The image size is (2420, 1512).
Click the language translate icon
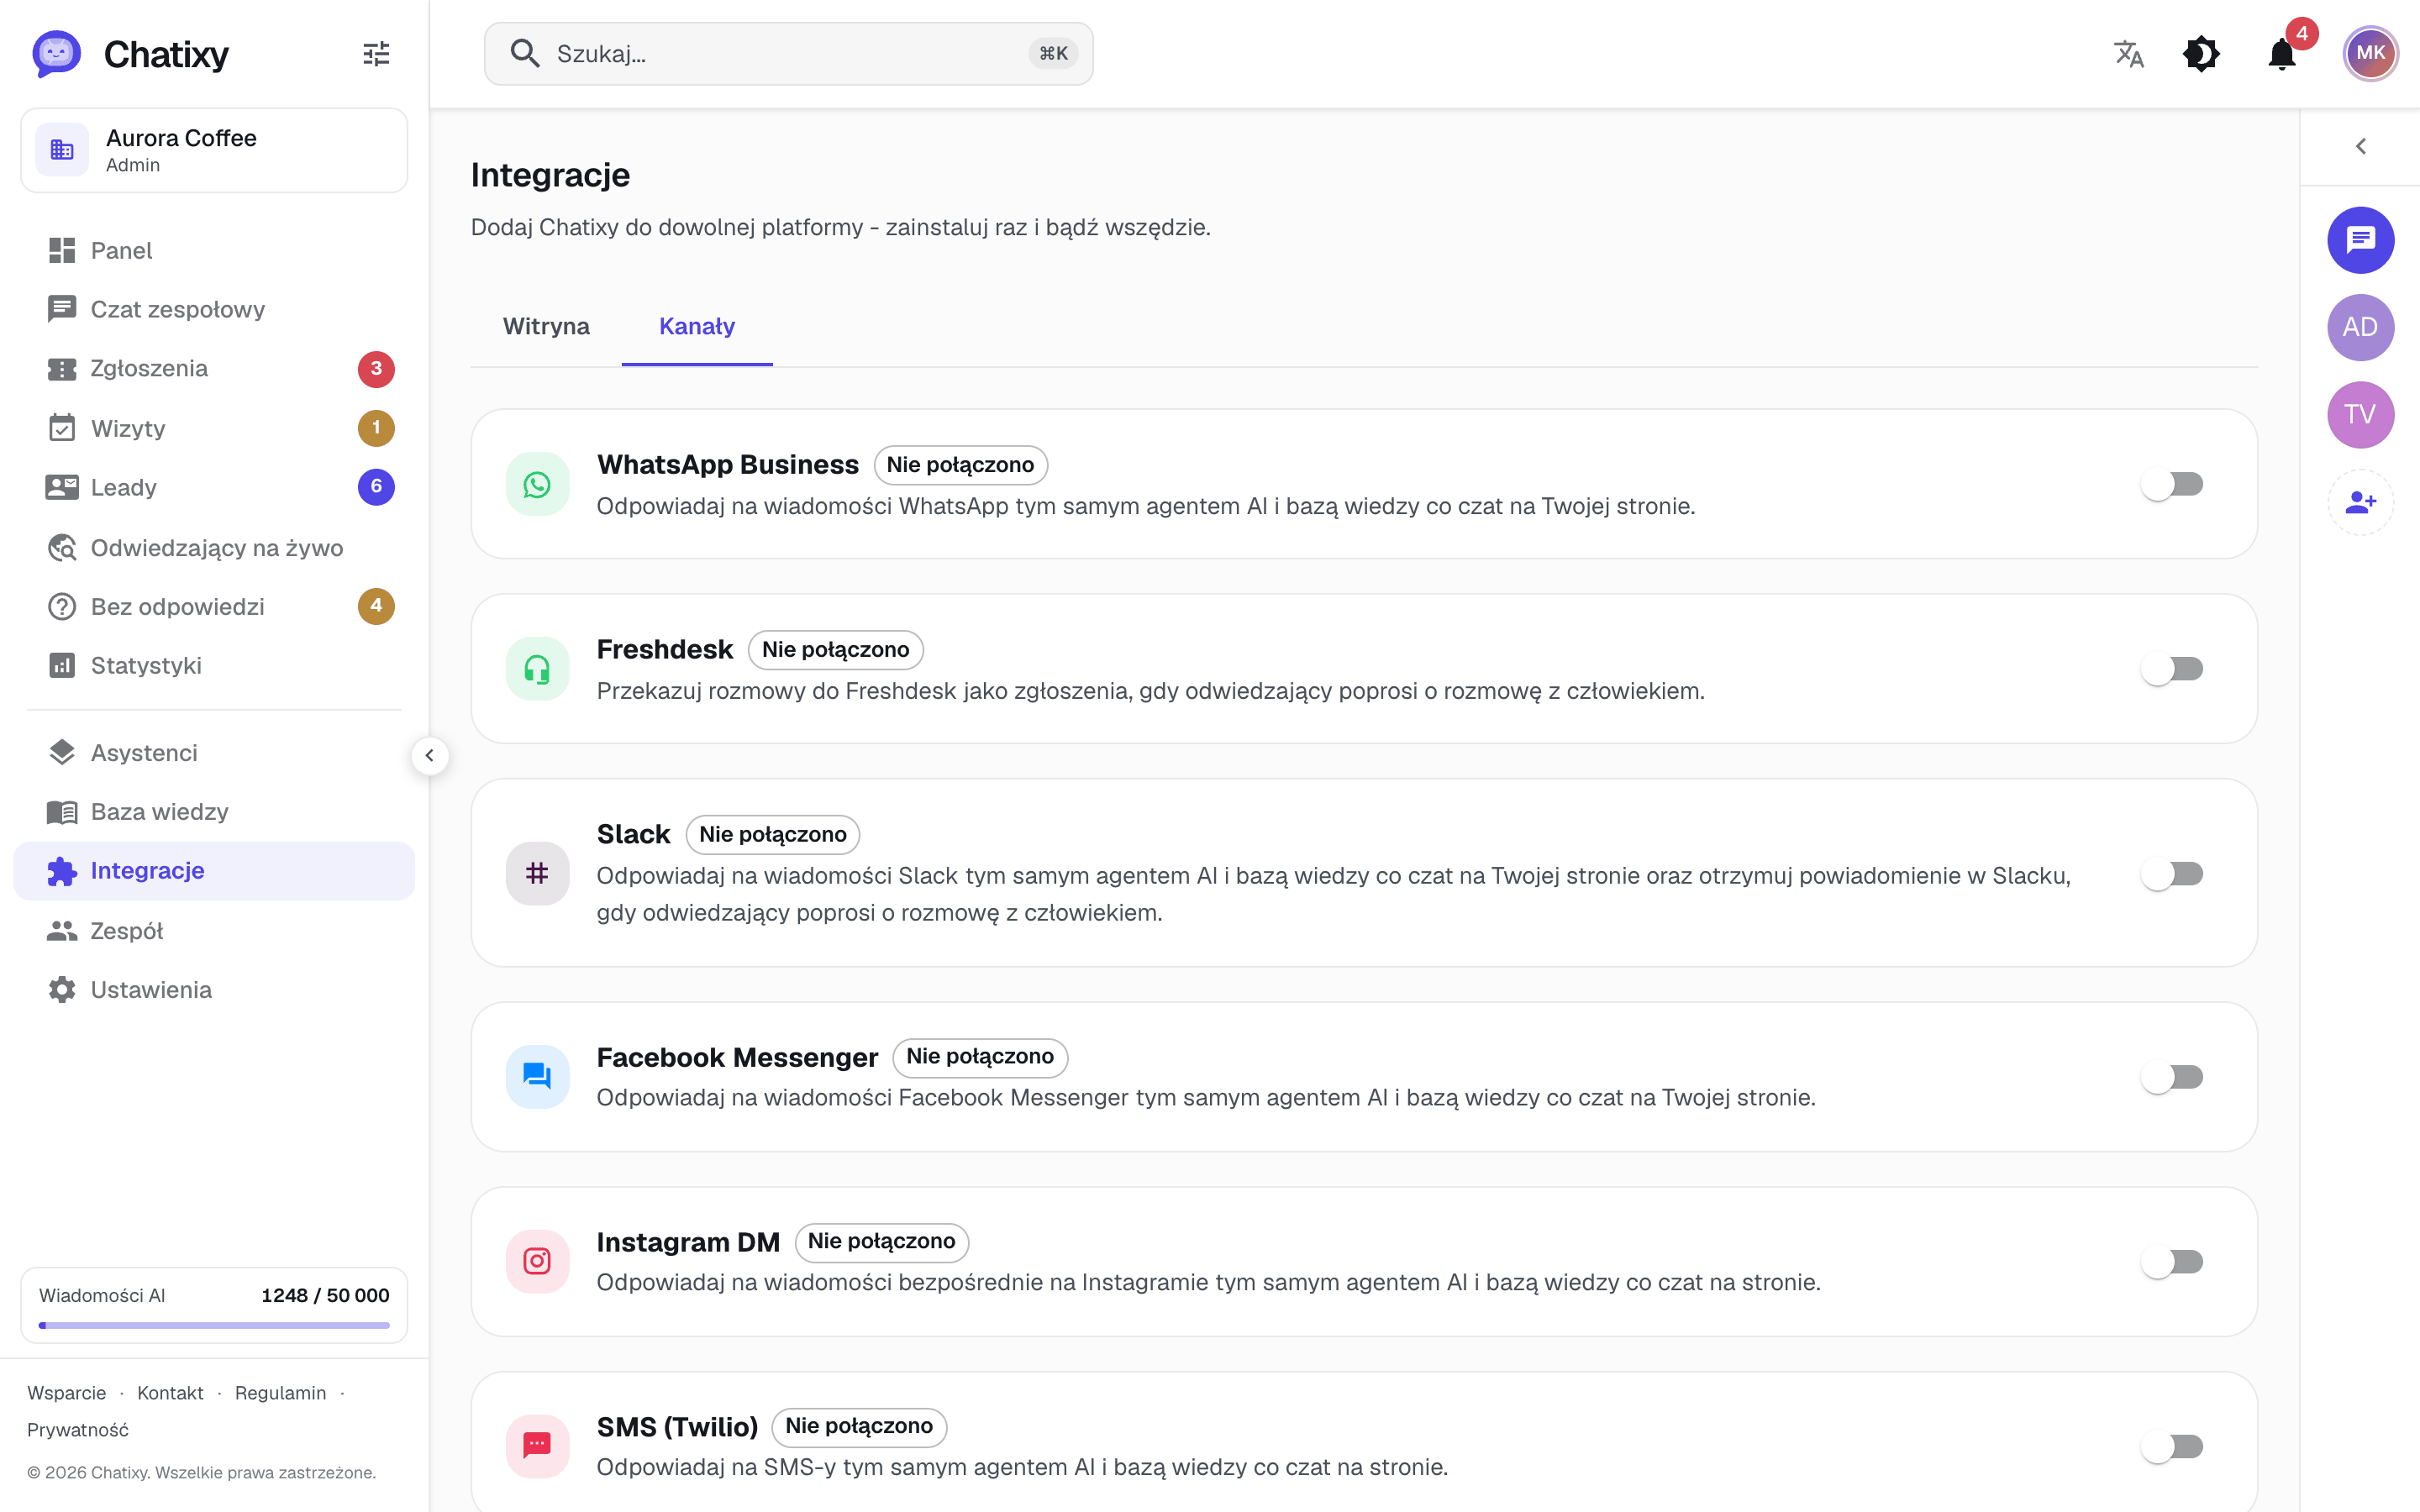pyautogui.click(x=2129, y=54)
